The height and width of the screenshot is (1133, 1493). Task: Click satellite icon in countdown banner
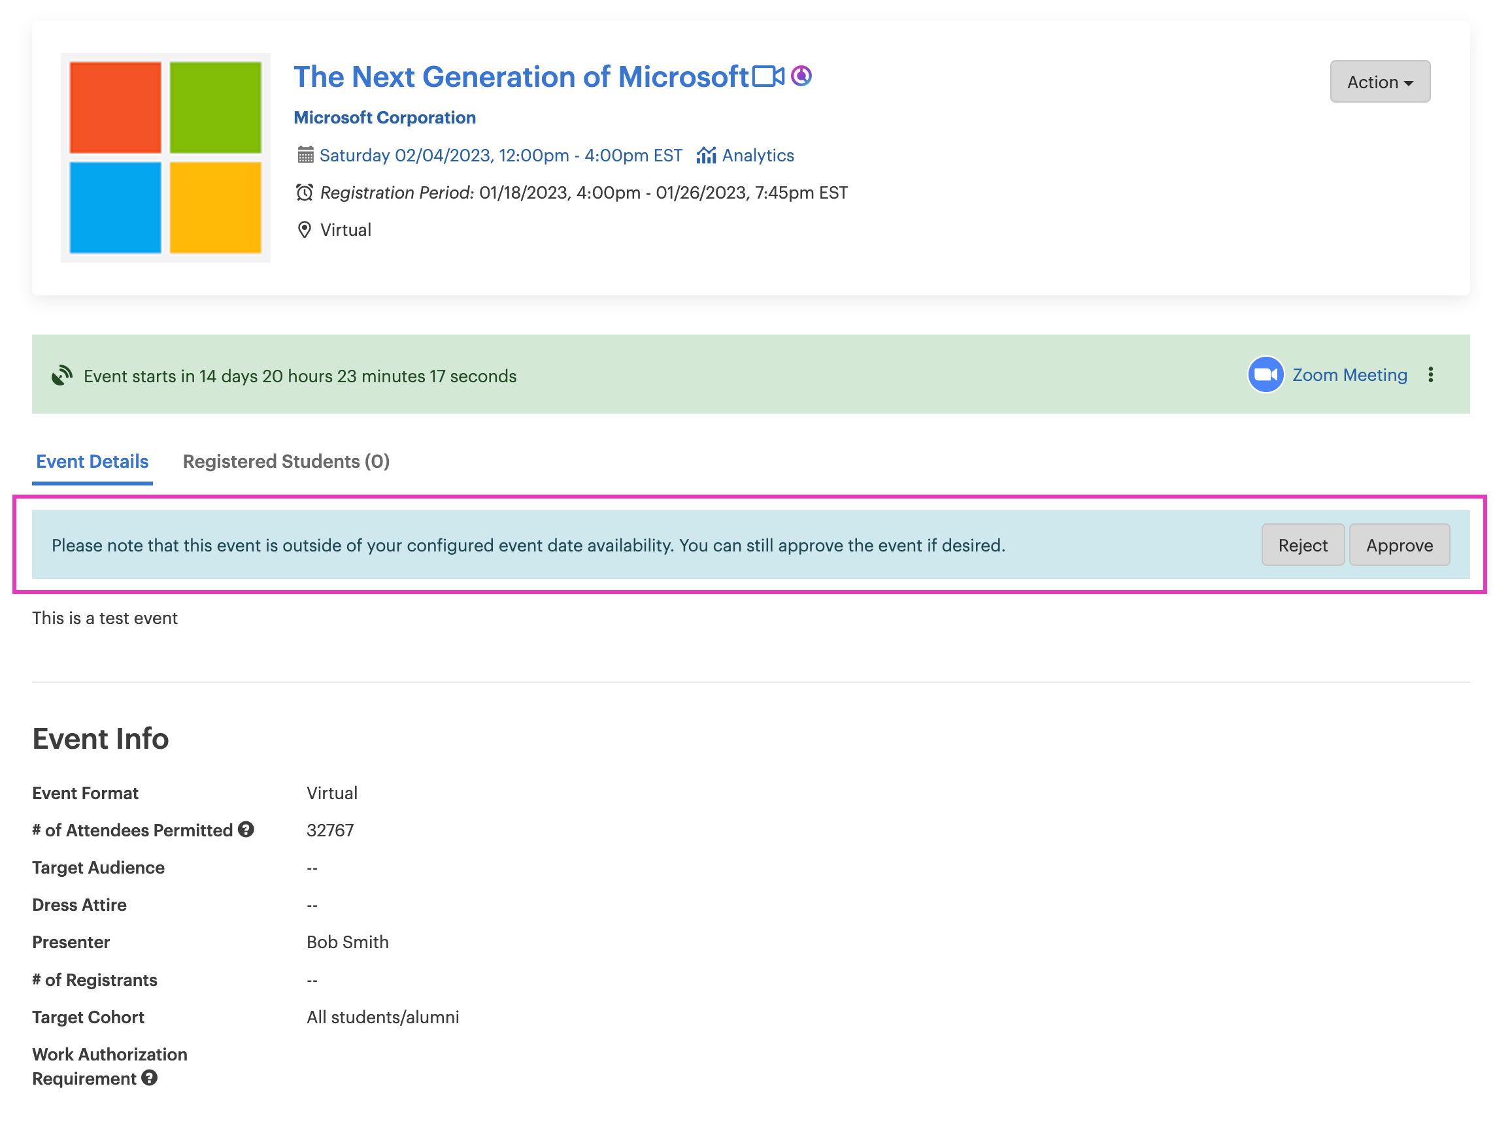tap(62, 375)
